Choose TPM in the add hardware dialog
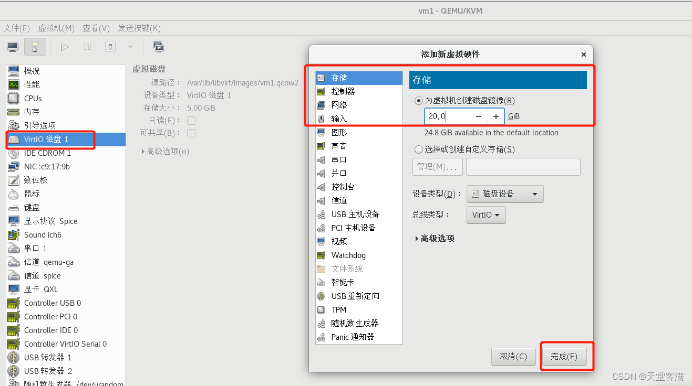Screen dimensions: 692x386 coord(359,309)
